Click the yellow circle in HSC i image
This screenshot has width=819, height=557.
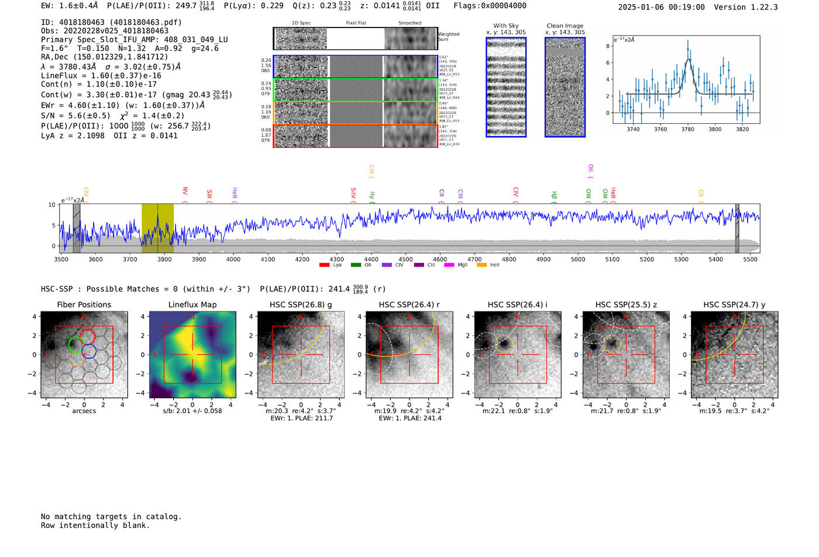504,344
